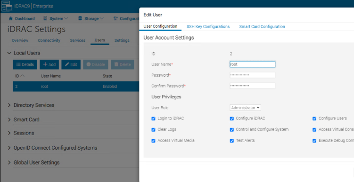Switch to the Connectivity tab

[x=49, y=40]
